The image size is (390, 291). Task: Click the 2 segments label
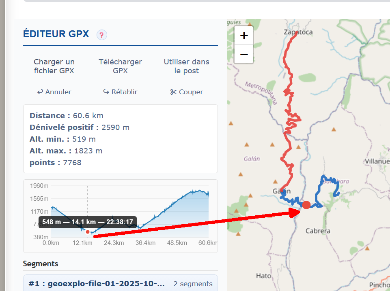pyautogui.click(x=193, y=284)
